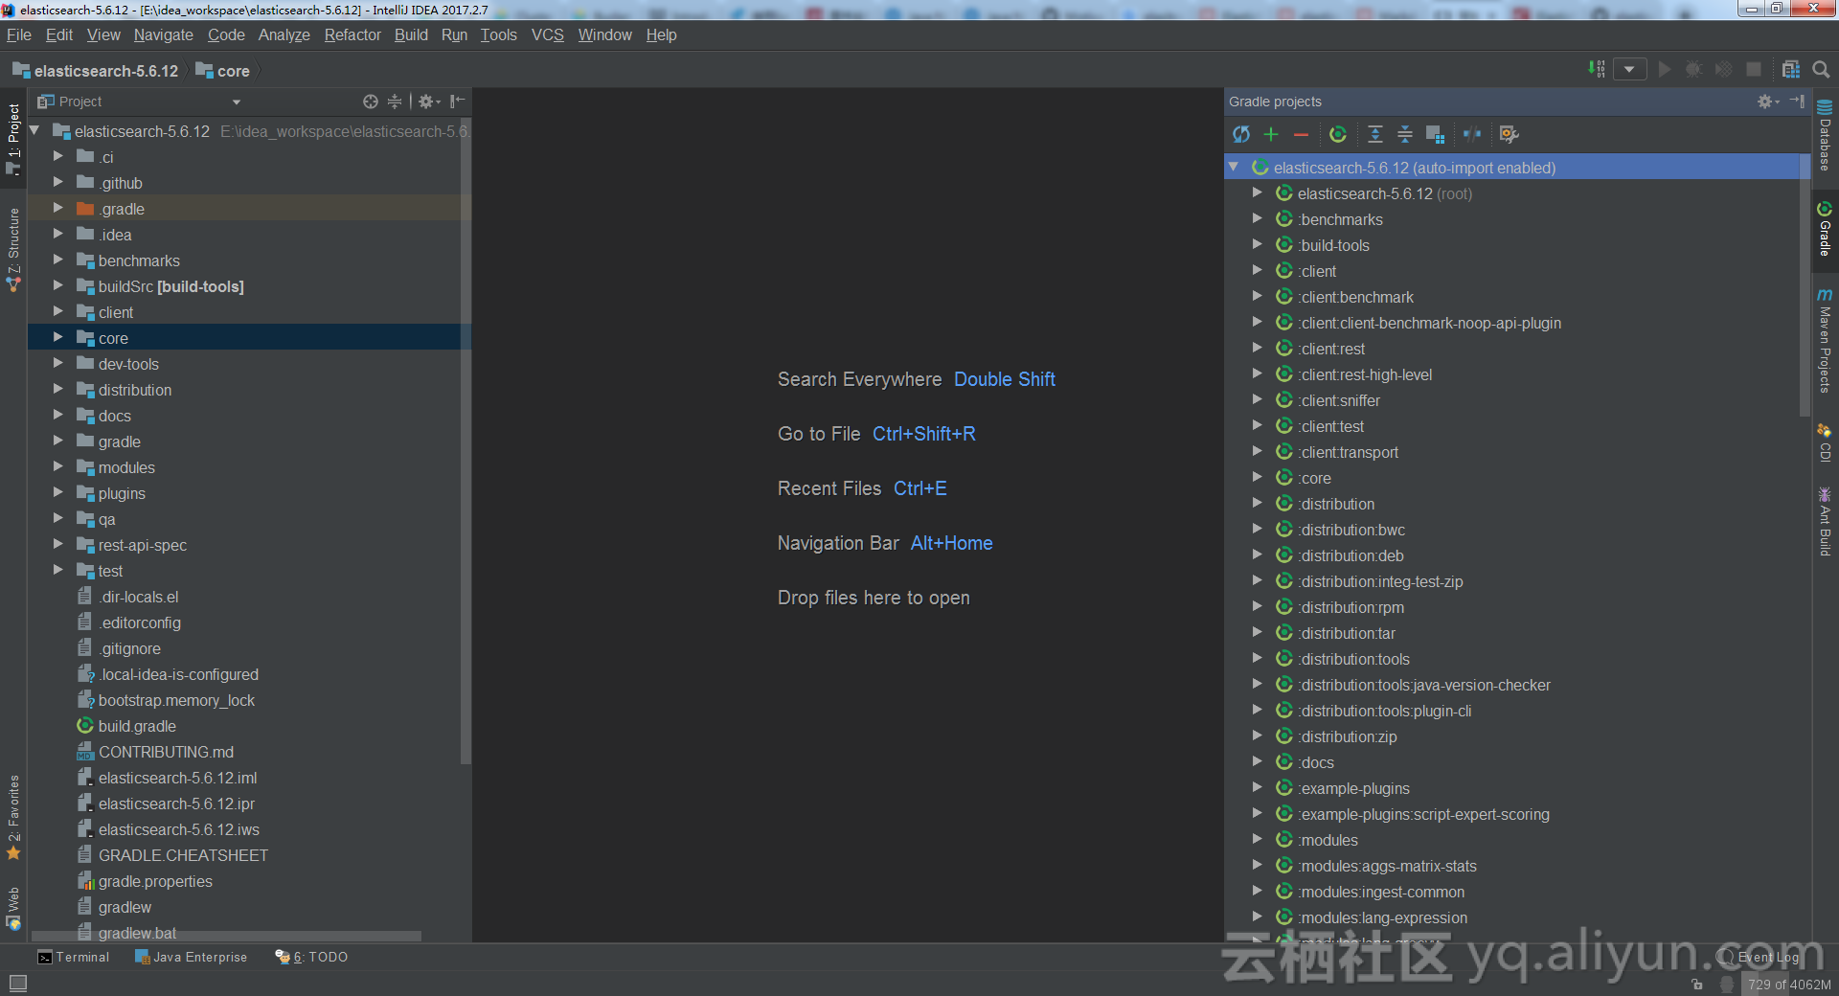Open the Project panel settings gear
The width and height of the screenshot is (1839, 996).
429,102
